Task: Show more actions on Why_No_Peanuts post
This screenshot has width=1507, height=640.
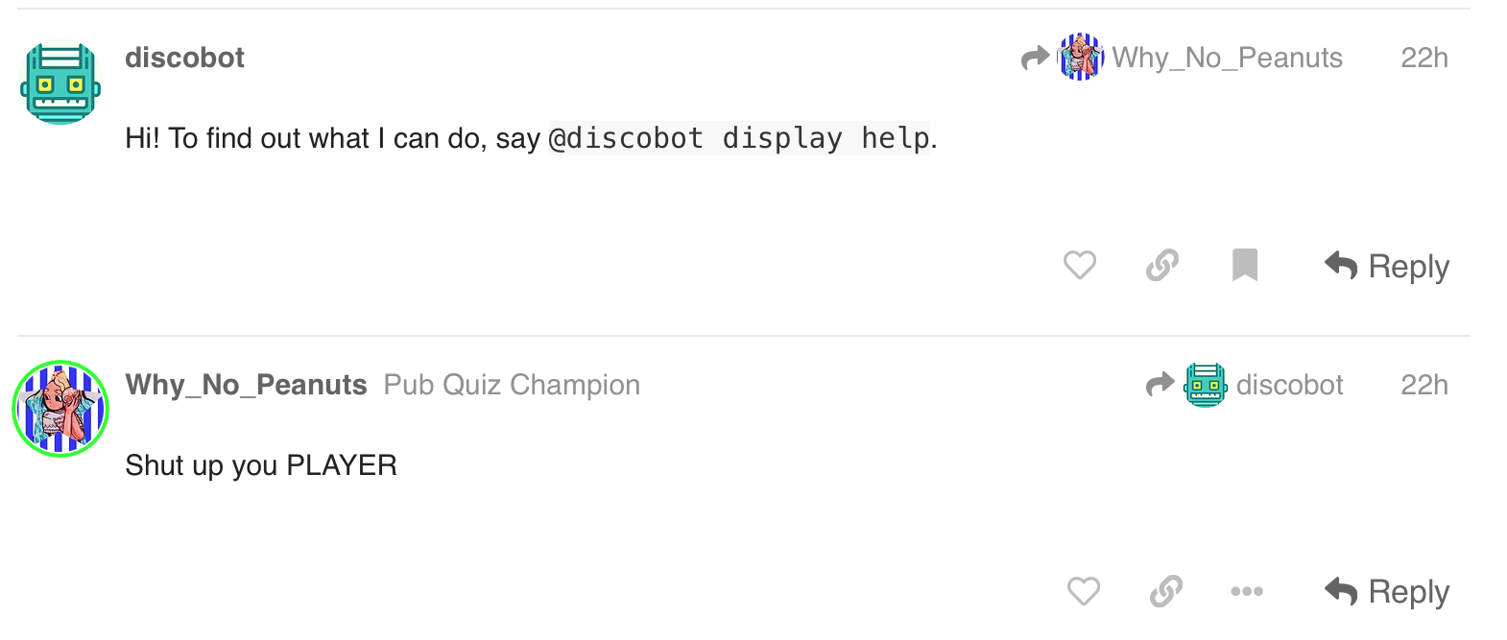Action: click(1247, 591)
